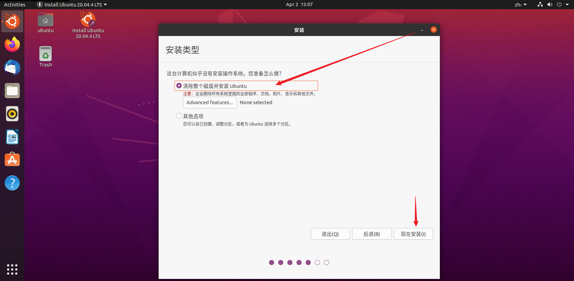This screenshot has height=281, width=574.
Task: Open LibreOffice Writer from dock
Action: click(12, 137)
